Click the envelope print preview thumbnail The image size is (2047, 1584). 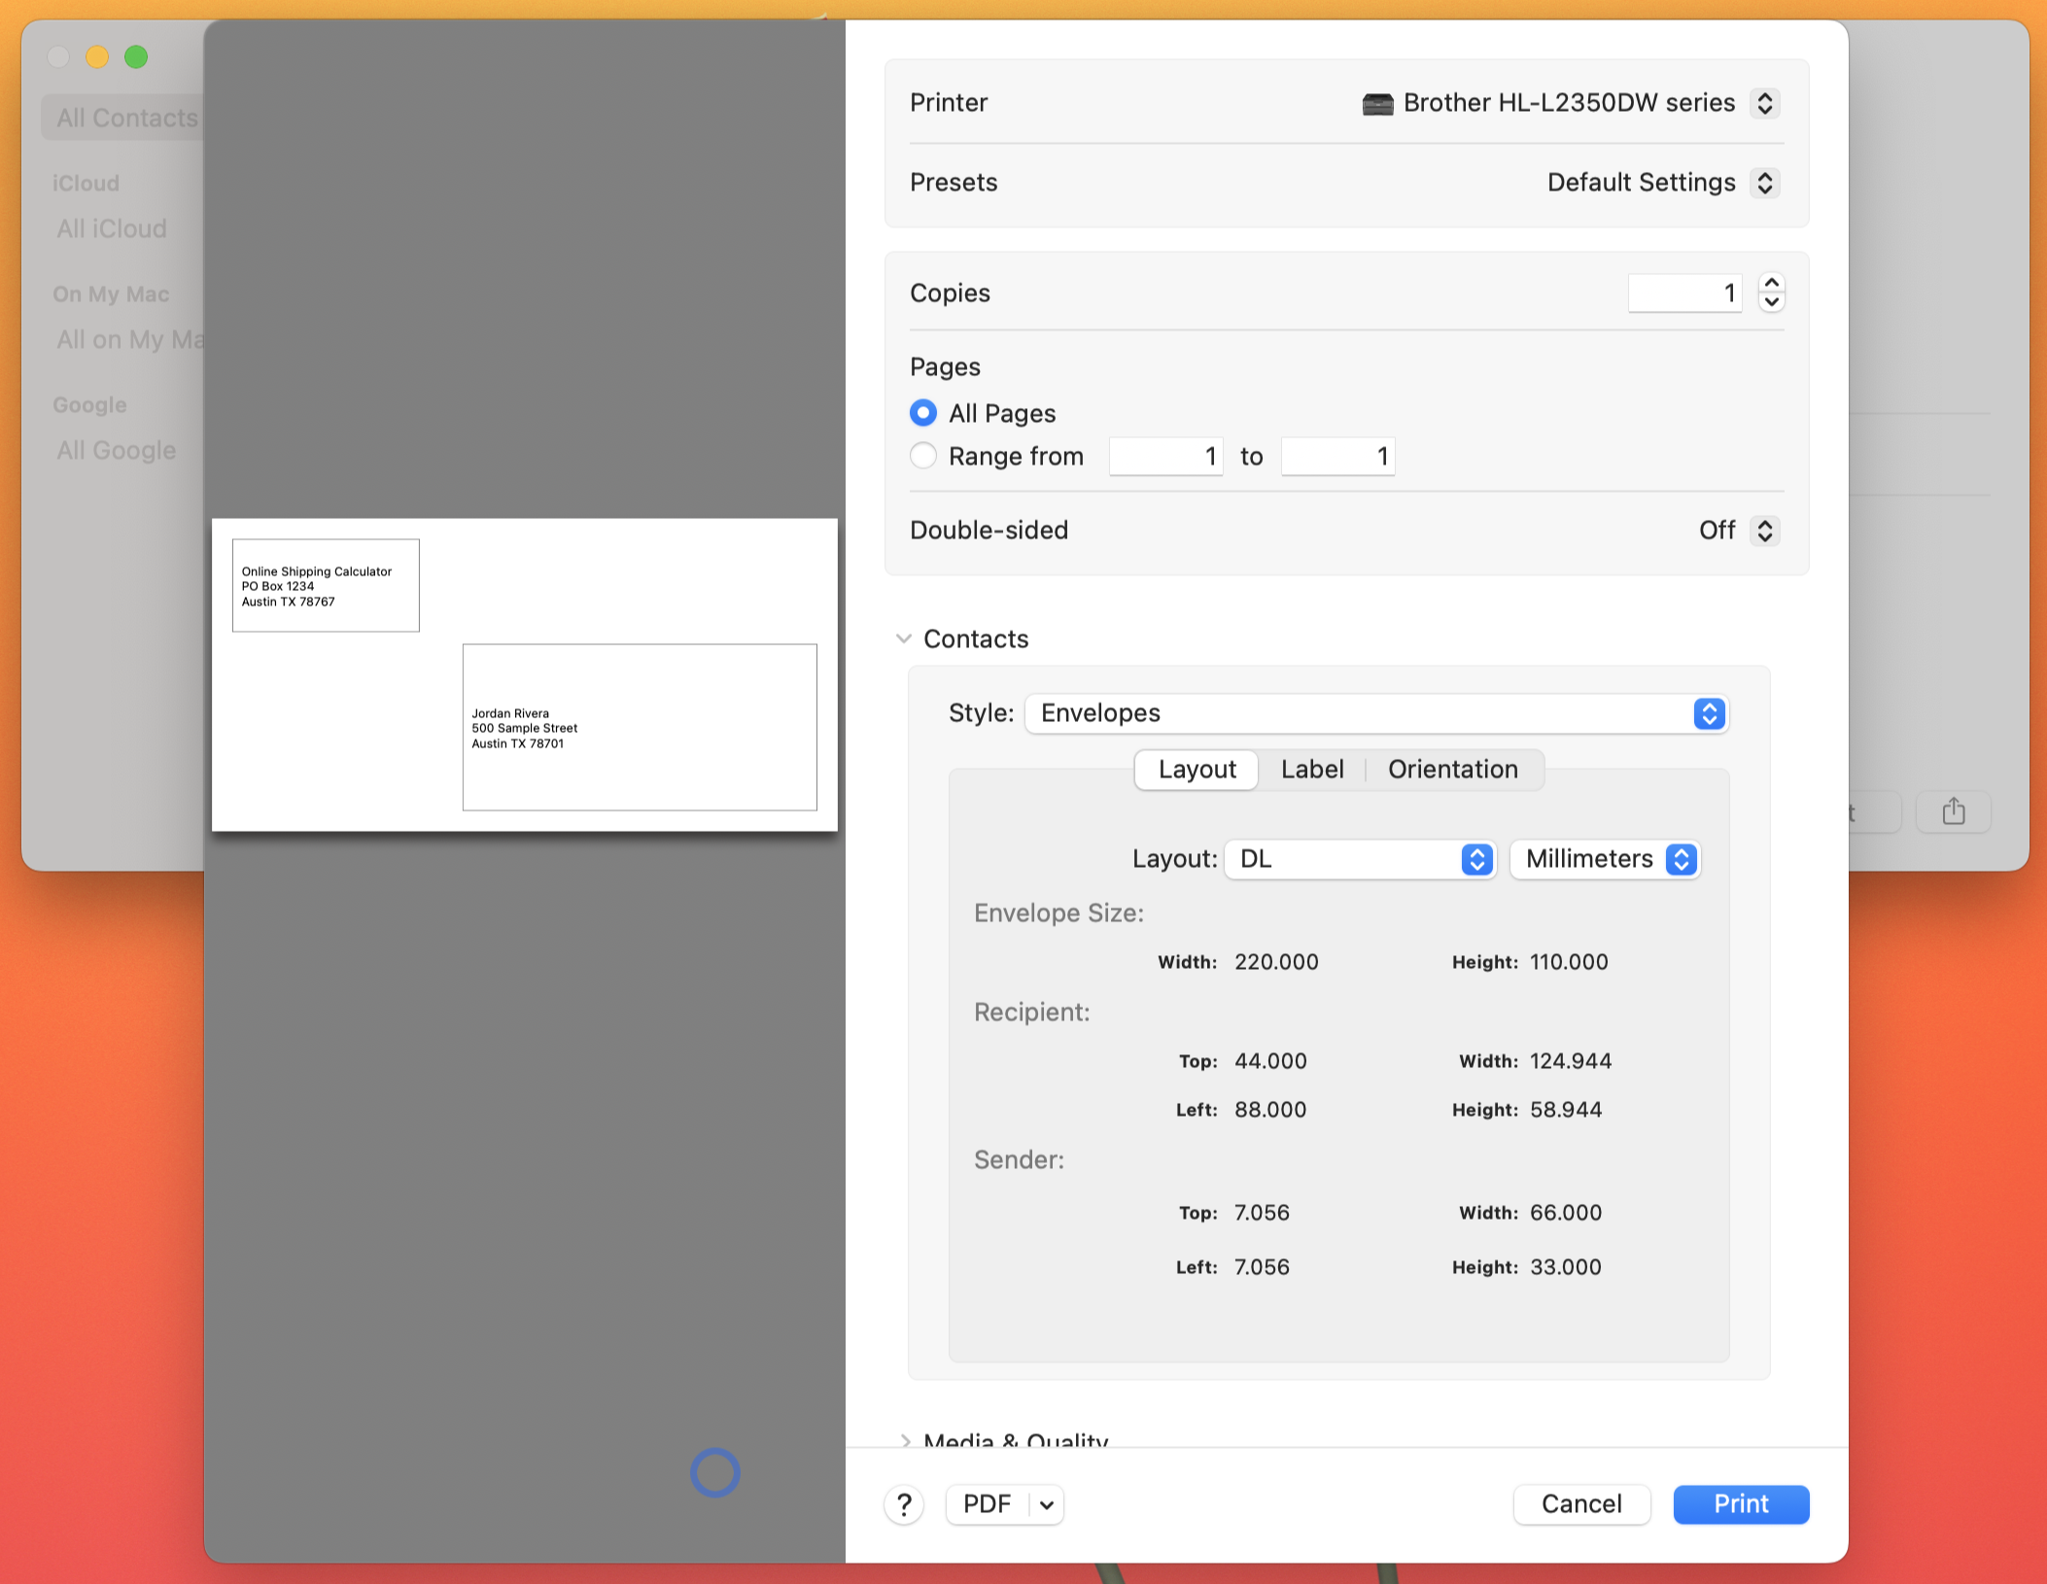coord(525,674)
